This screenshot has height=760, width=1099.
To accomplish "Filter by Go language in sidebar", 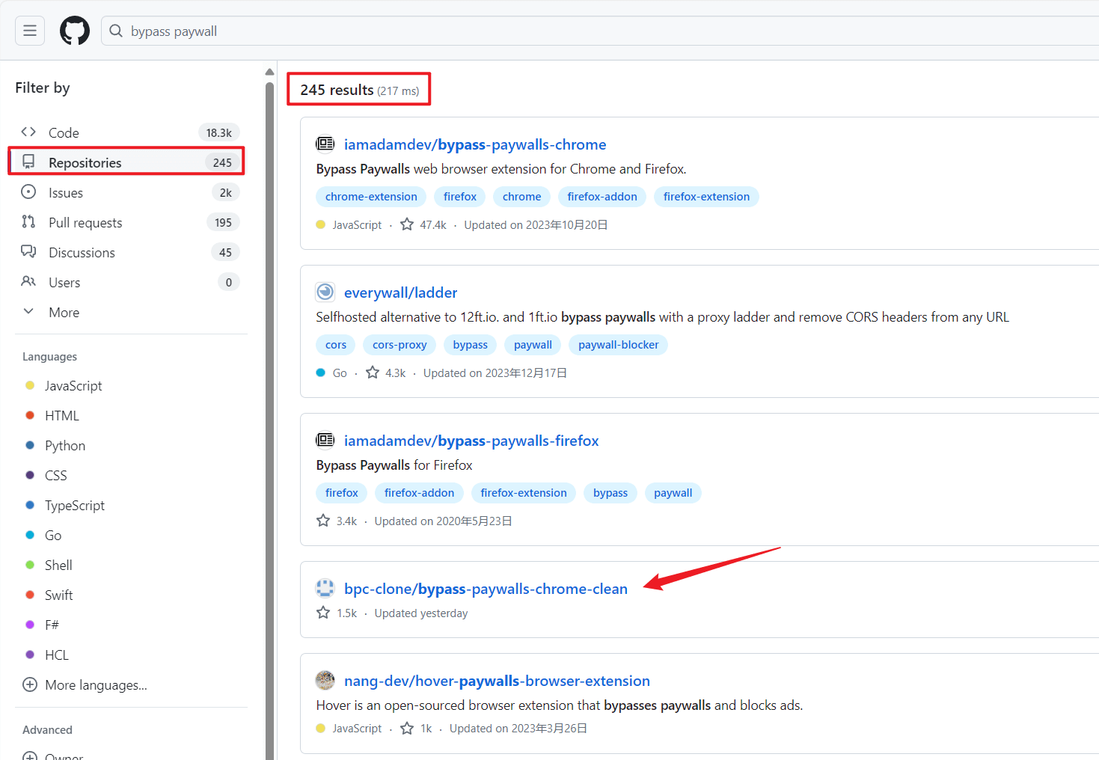I will (x=52, y=535).
